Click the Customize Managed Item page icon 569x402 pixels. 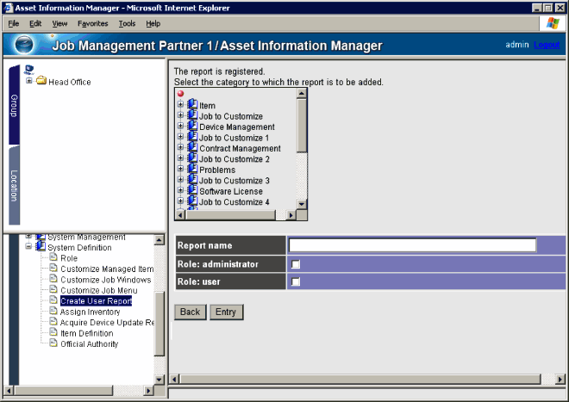pyautogui.click(x=53, y=269)
